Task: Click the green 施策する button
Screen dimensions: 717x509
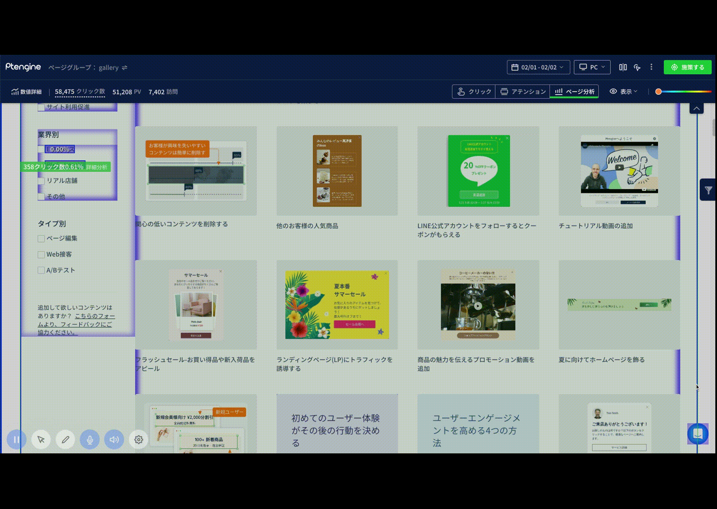Action: coord(687,67)
